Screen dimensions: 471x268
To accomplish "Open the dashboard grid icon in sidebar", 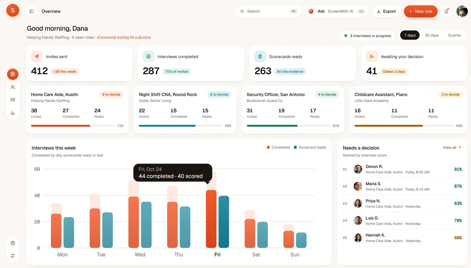I will click(13, 74).
